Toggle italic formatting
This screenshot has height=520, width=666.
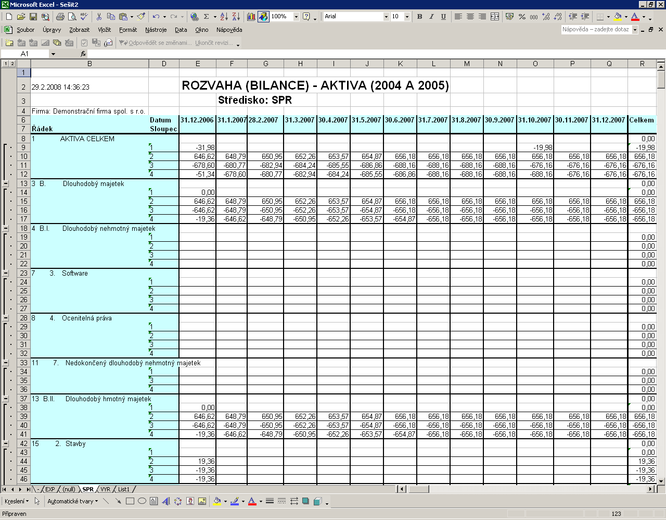coord(432,17)
